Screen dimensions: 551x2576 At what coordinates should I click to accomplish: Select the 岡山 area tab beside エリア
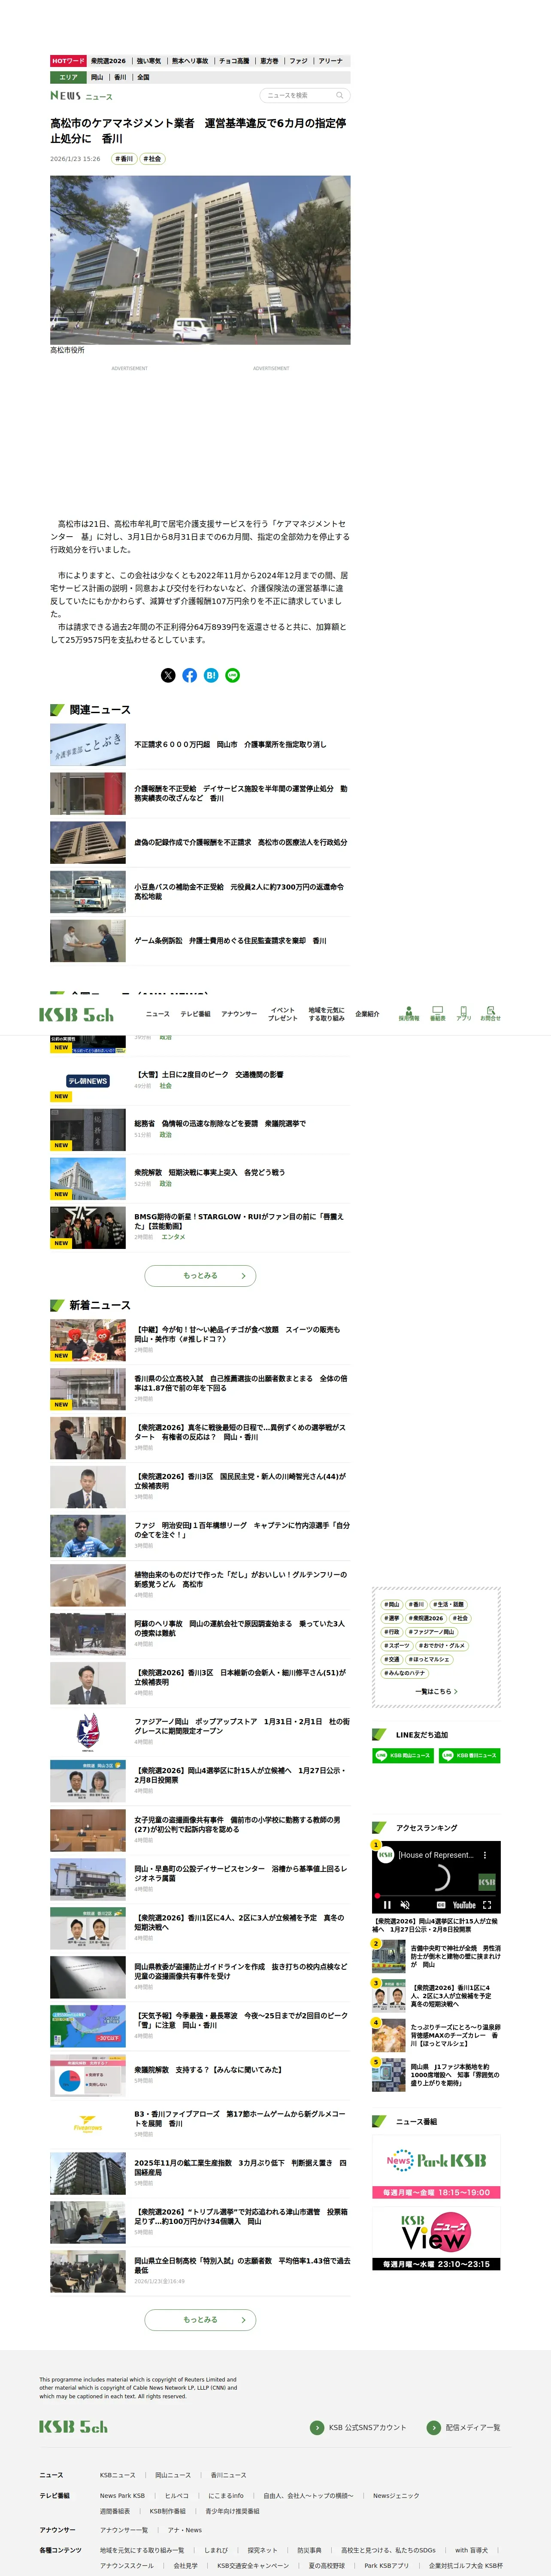[97, 77]
